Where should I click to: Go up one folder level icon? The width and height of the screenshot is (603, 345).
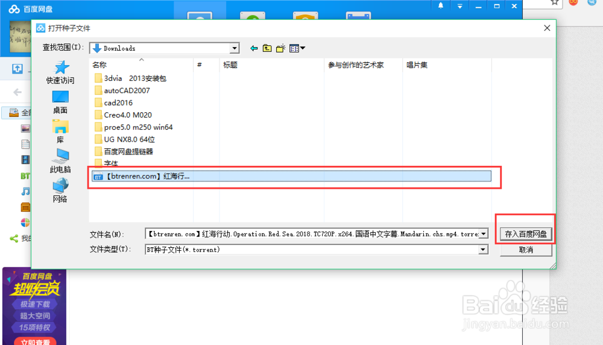[x=267, y=48]
